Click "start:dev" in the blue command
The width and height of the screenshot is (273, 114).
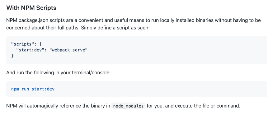[43, 89]
